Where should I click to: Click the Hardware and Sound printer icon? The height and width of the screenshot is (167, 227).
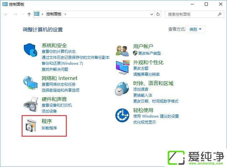pos(30,104)
